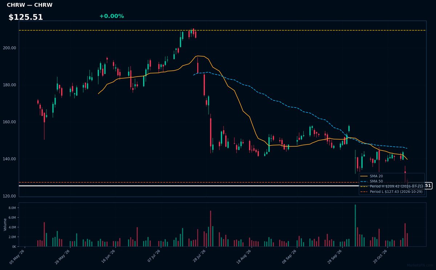436x270 pixels.
Task: Click the tallest red volume bar near 28 Jul
Action: click(x=210, y=229)
